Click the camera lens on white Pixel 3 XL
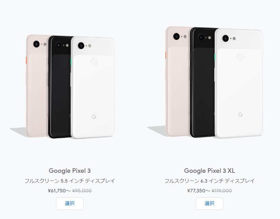 [225, 38]
